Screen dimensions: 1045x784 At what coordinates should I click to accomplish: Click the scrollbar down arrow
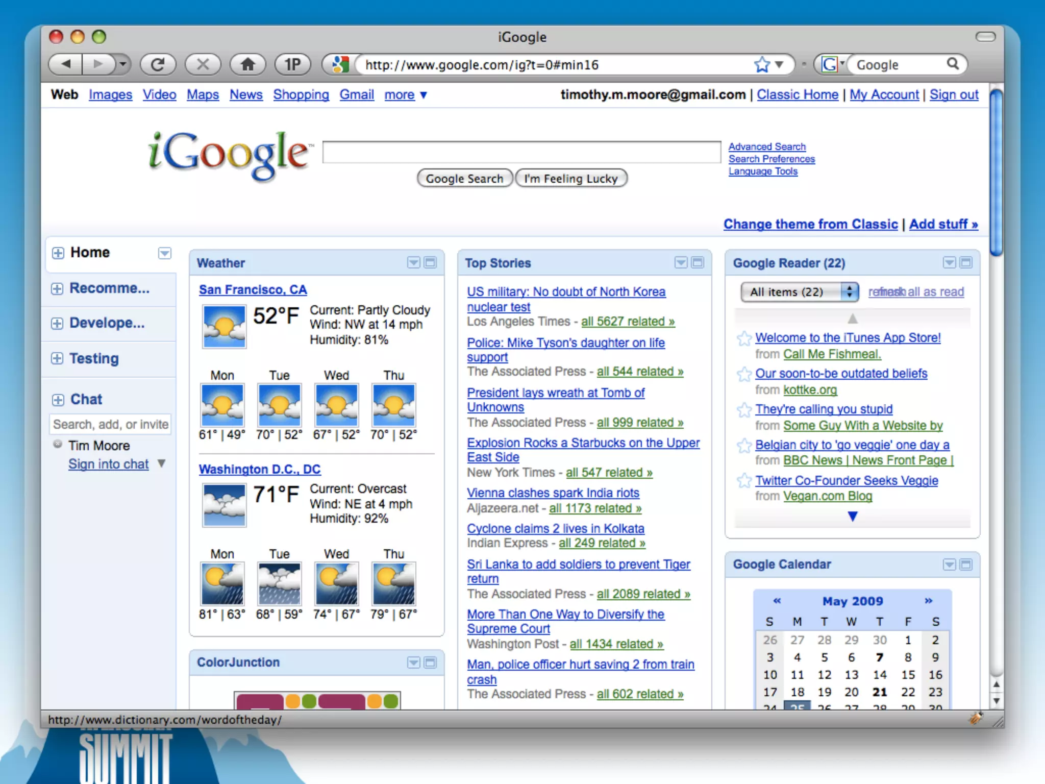click(x=996, y=701)
